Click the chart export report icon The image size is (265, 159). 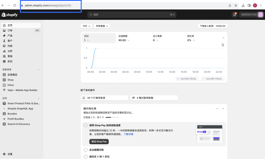click(223, 45)
